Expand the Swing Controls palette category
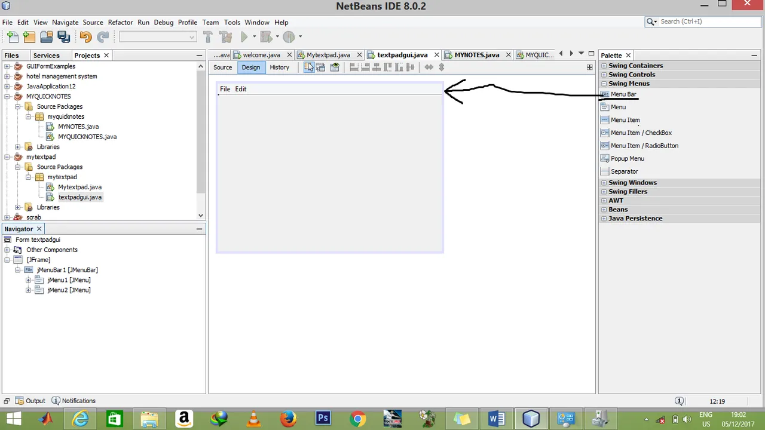 (x=604, y=75)
